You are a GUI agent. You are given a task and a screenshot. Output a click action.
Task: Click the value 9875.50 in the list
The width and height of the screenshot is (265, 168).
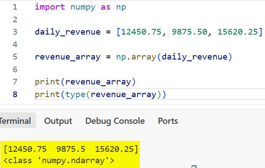coord(189,32)
